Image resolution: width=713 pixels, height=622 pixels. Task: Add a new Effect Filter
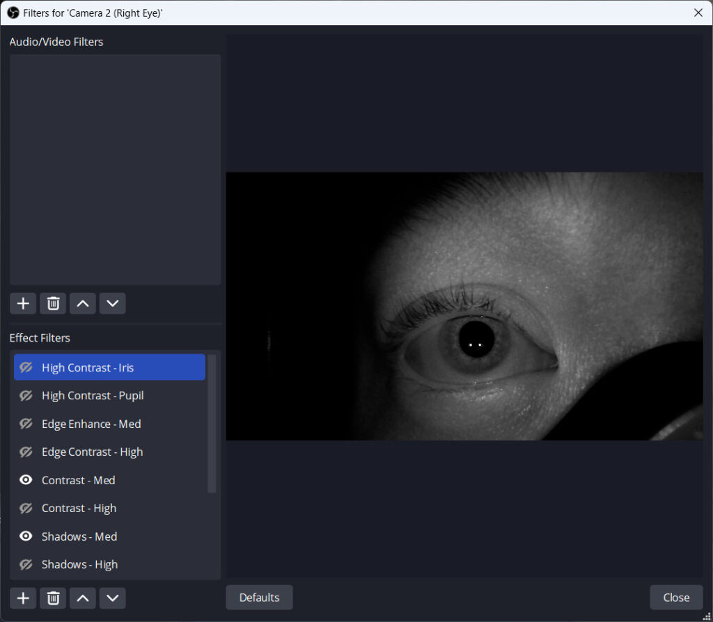coord(22,598)
